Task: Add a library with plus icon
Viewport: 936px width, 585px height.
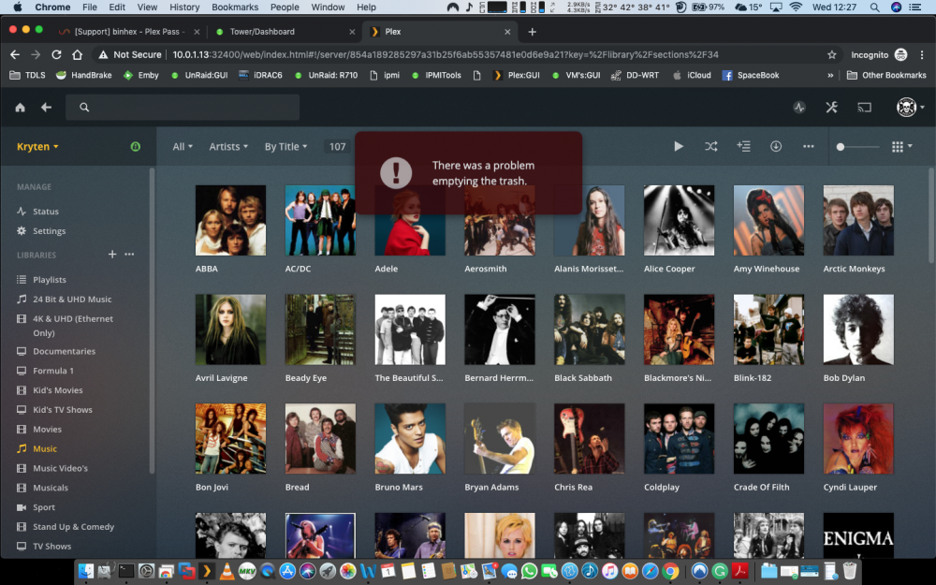Action: click(x=112, y=255)
